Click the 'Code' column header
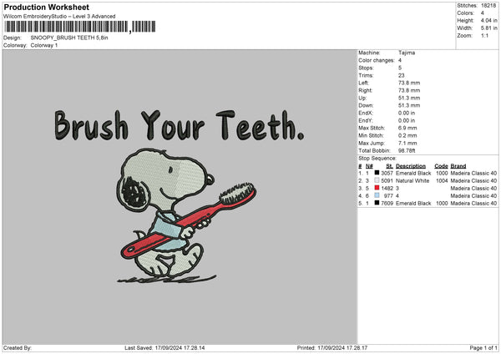The width and height of the screenshot is (501, 354). pyautogui.click(x=441, y=166)
